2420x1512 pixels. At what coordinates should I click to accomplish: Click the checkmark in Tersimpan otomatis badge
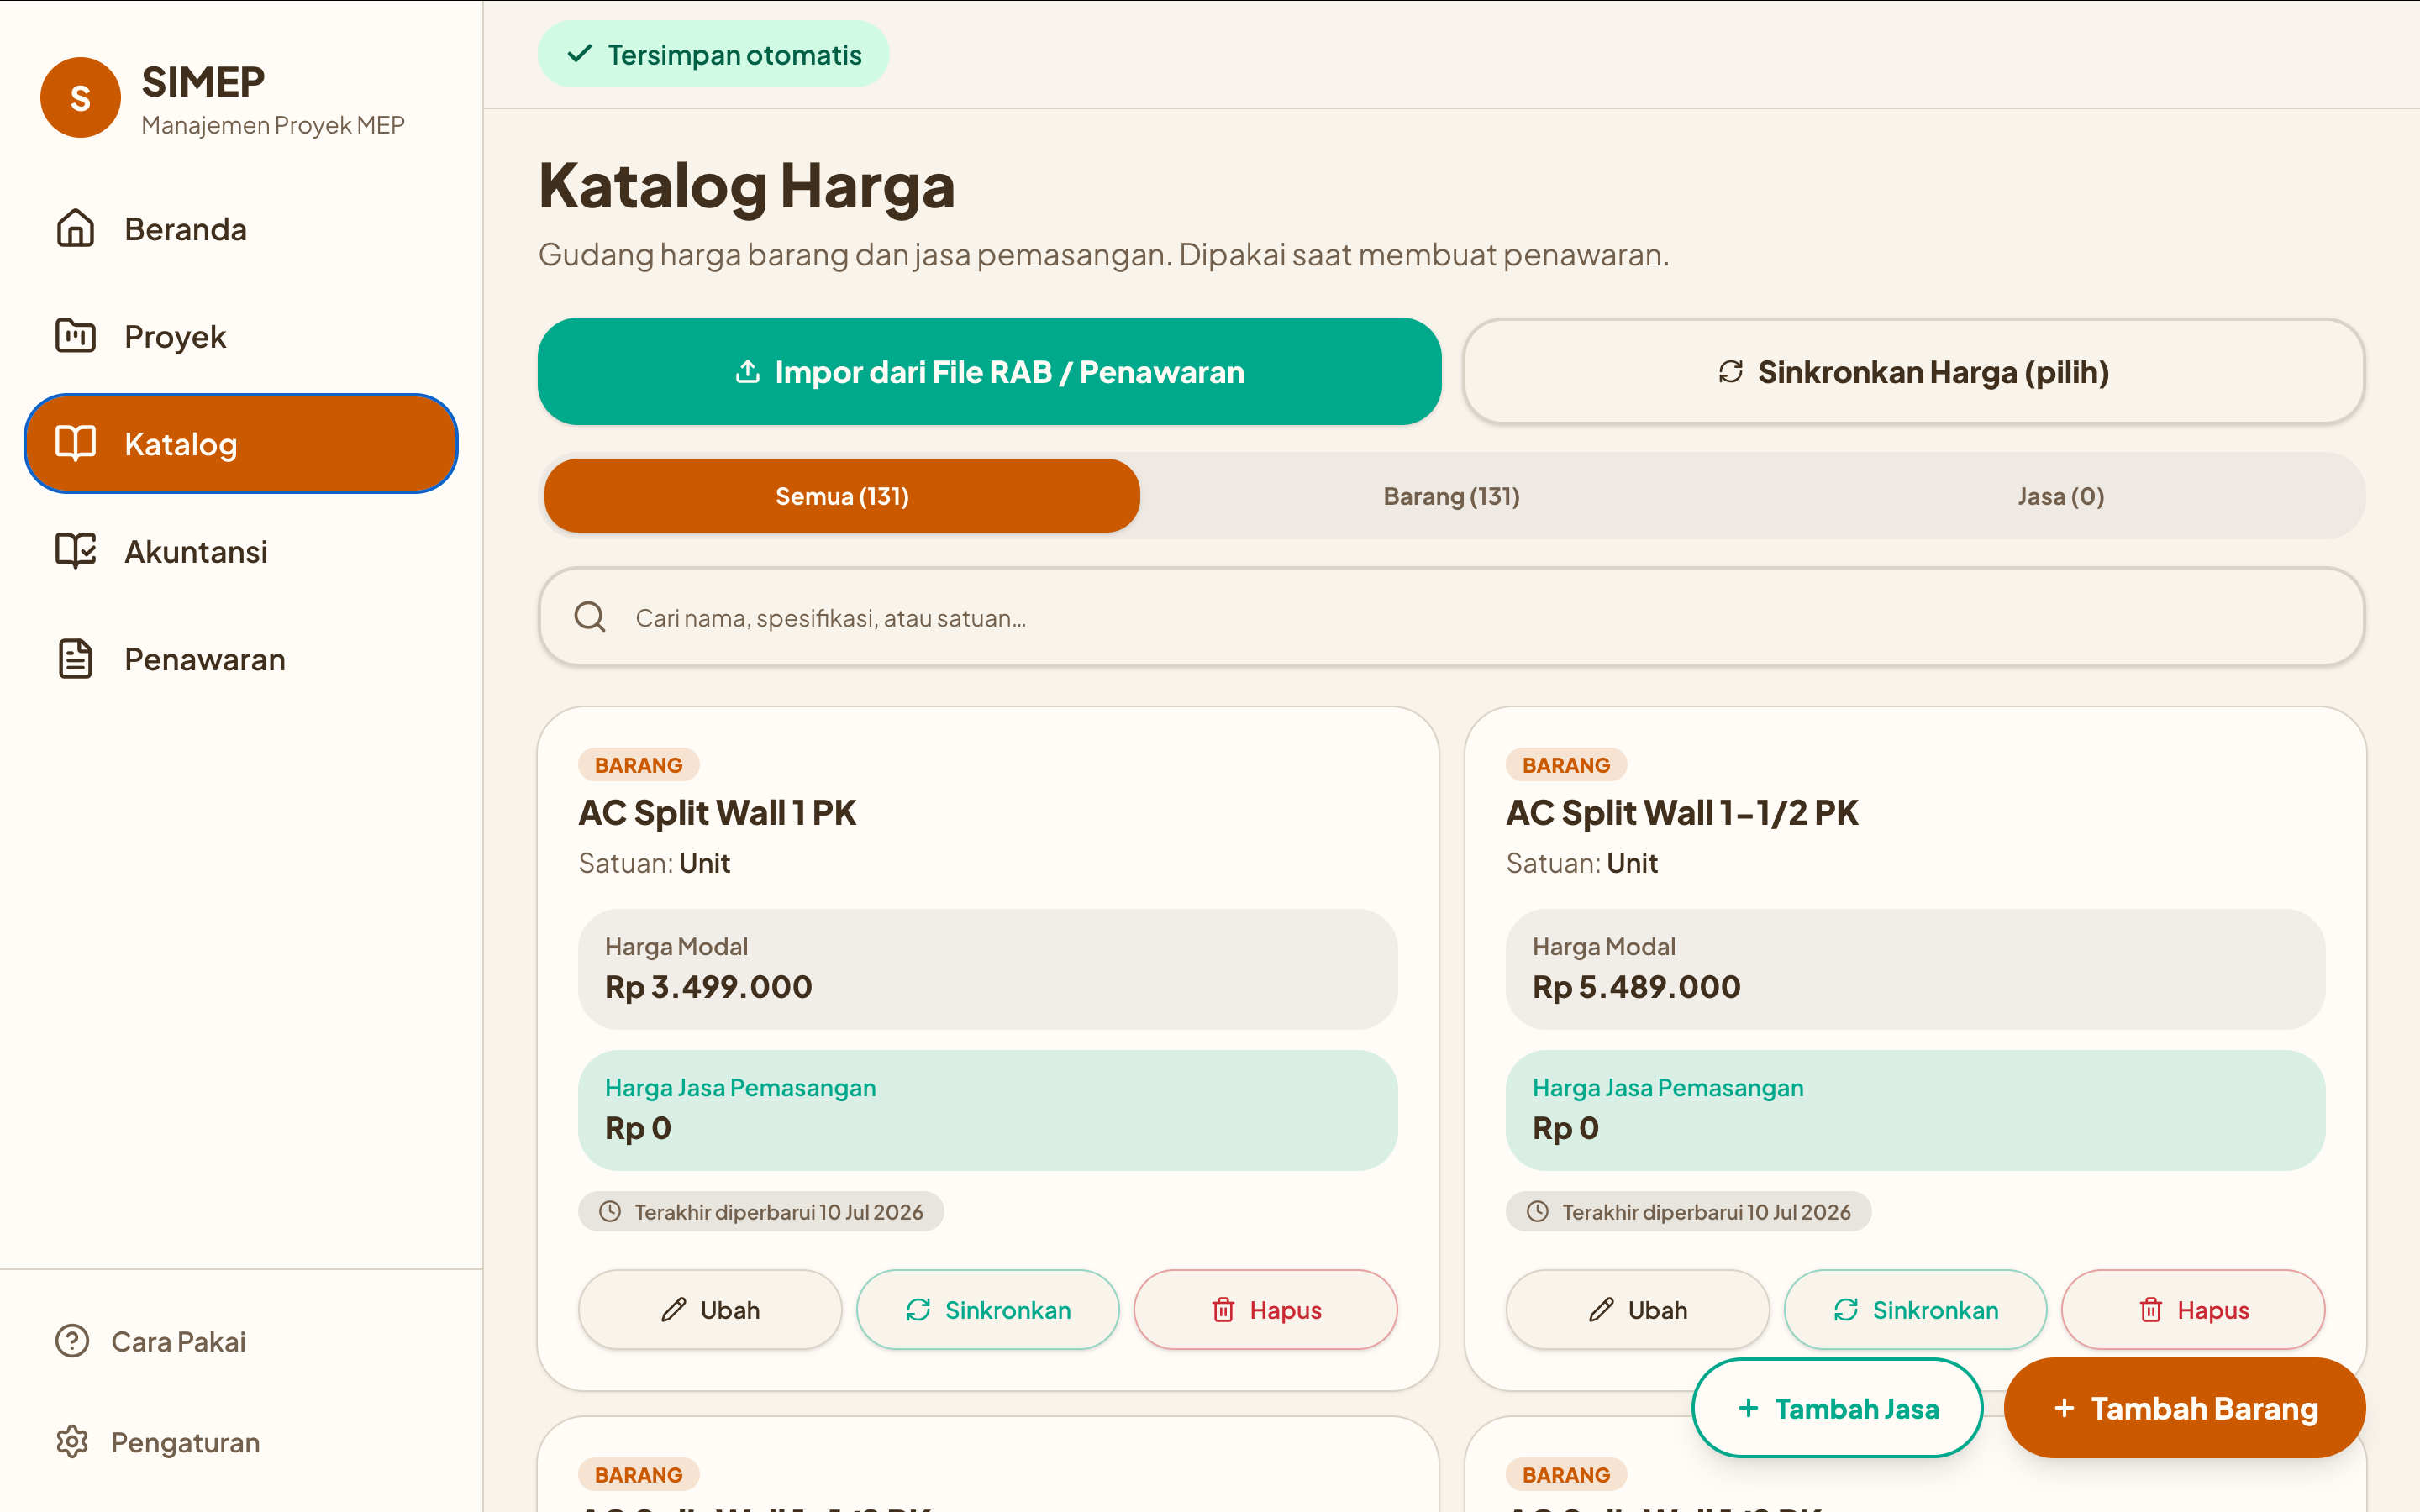[579, 54]
